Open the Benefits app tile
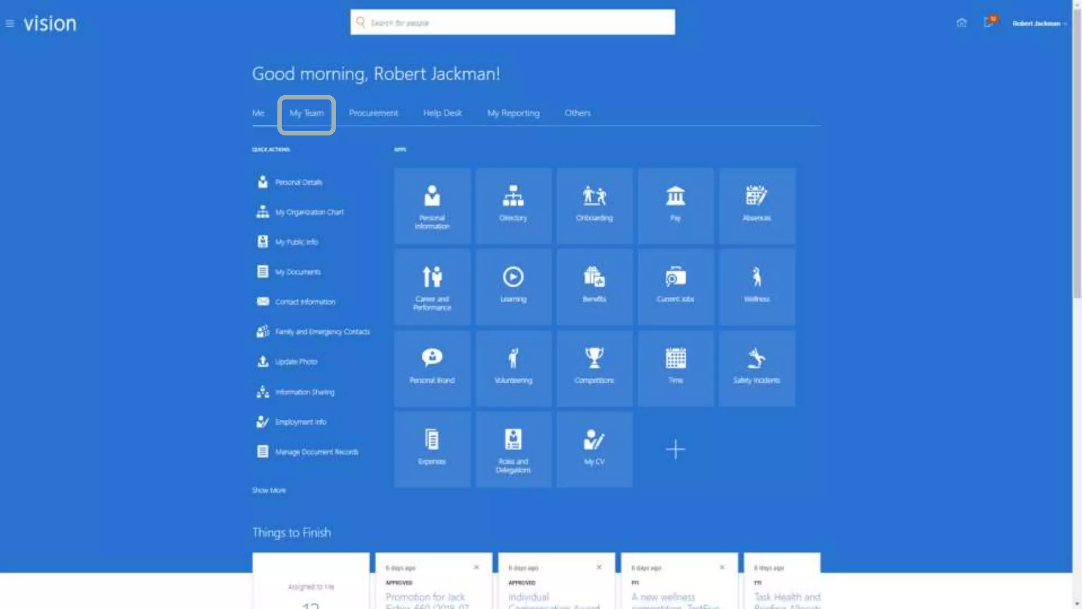1082x609 pixels. [x=594, y=287]
